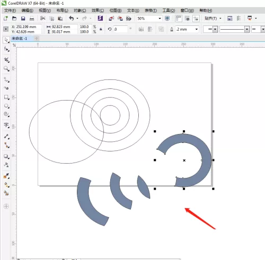Add a new document tab with the plus
Image resolution: width=265 pixels, height=260 pixels.
(37, 38)
